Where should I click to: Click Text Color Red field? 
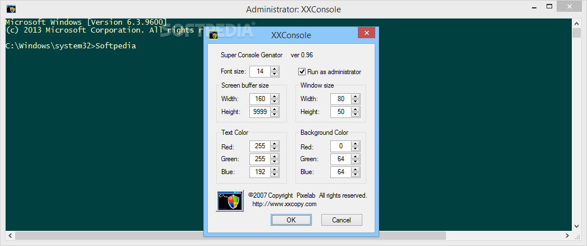point(261,147)
